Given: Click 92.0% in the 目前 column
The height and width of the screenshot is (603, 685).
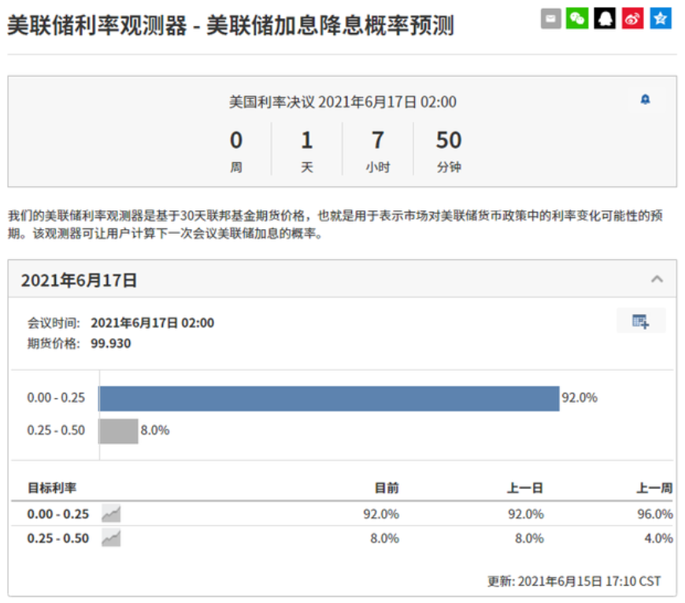Looking at the screenshot, I should pos(381,514).
